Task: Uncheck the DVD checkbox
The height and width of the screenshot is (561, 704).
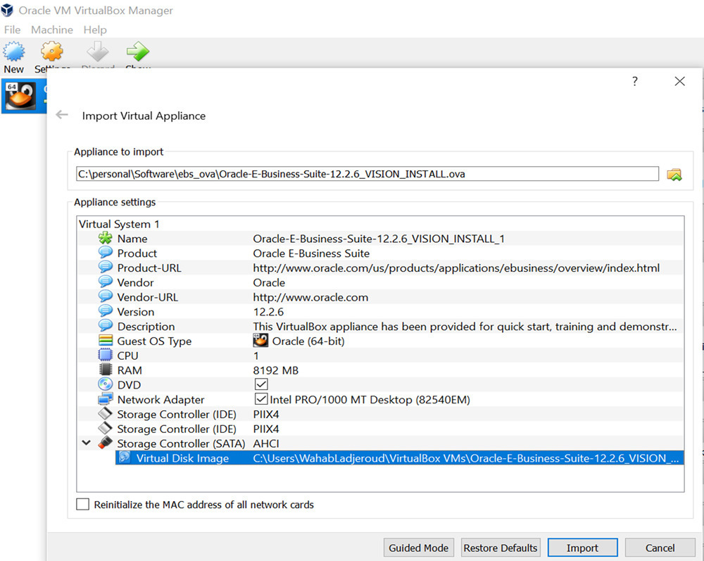Action: coord(261,385)
